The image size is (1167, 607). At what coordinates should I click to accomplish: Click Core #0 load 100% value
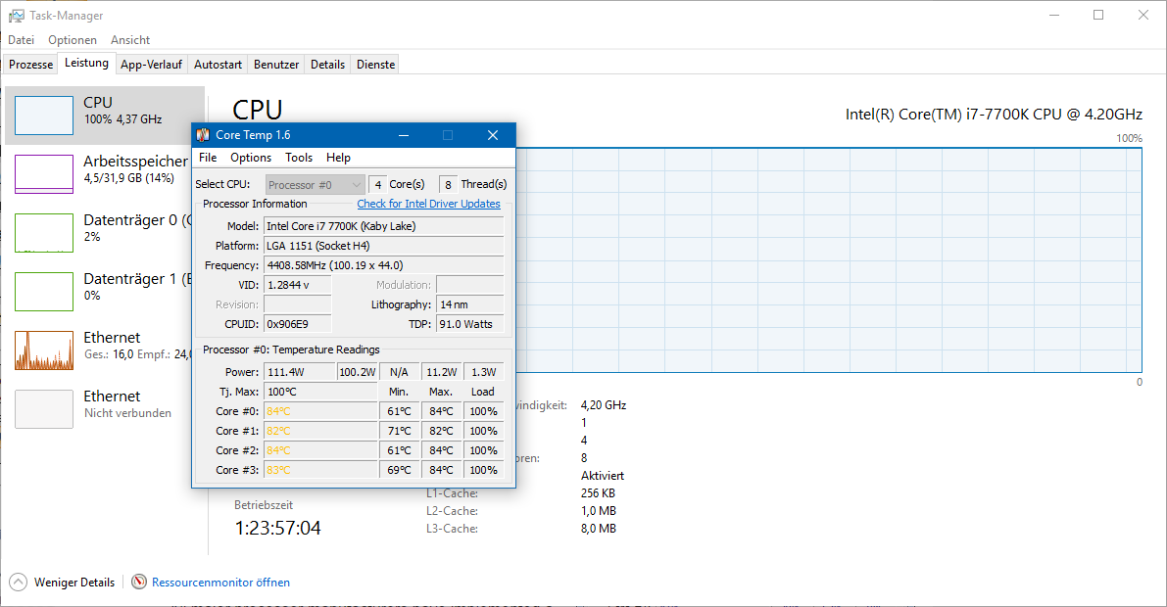click(483, 411)
